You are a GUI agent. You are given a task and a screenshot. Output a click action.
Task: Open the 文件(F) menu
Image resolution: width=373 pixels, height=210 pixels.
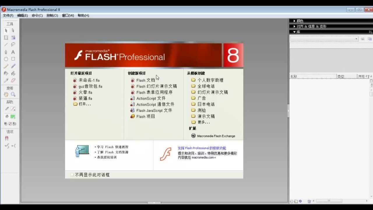pos(8,15)
